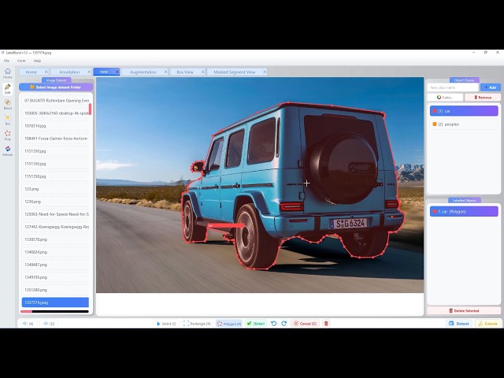504x378 pixels.
Task: Open the Box sidebar tool
Action: [7, 120]
